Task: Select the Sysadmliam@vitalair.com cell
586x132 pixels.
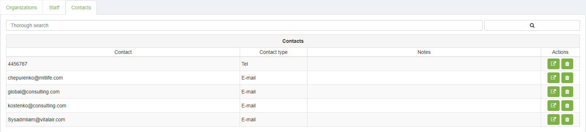Action: point(123,120)
